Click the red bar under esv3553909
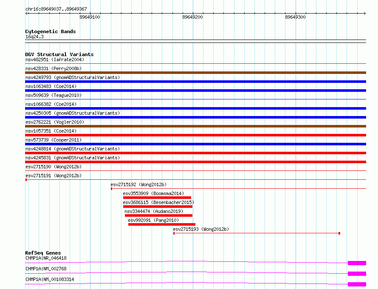378x289 pixels. coord(157,198)
